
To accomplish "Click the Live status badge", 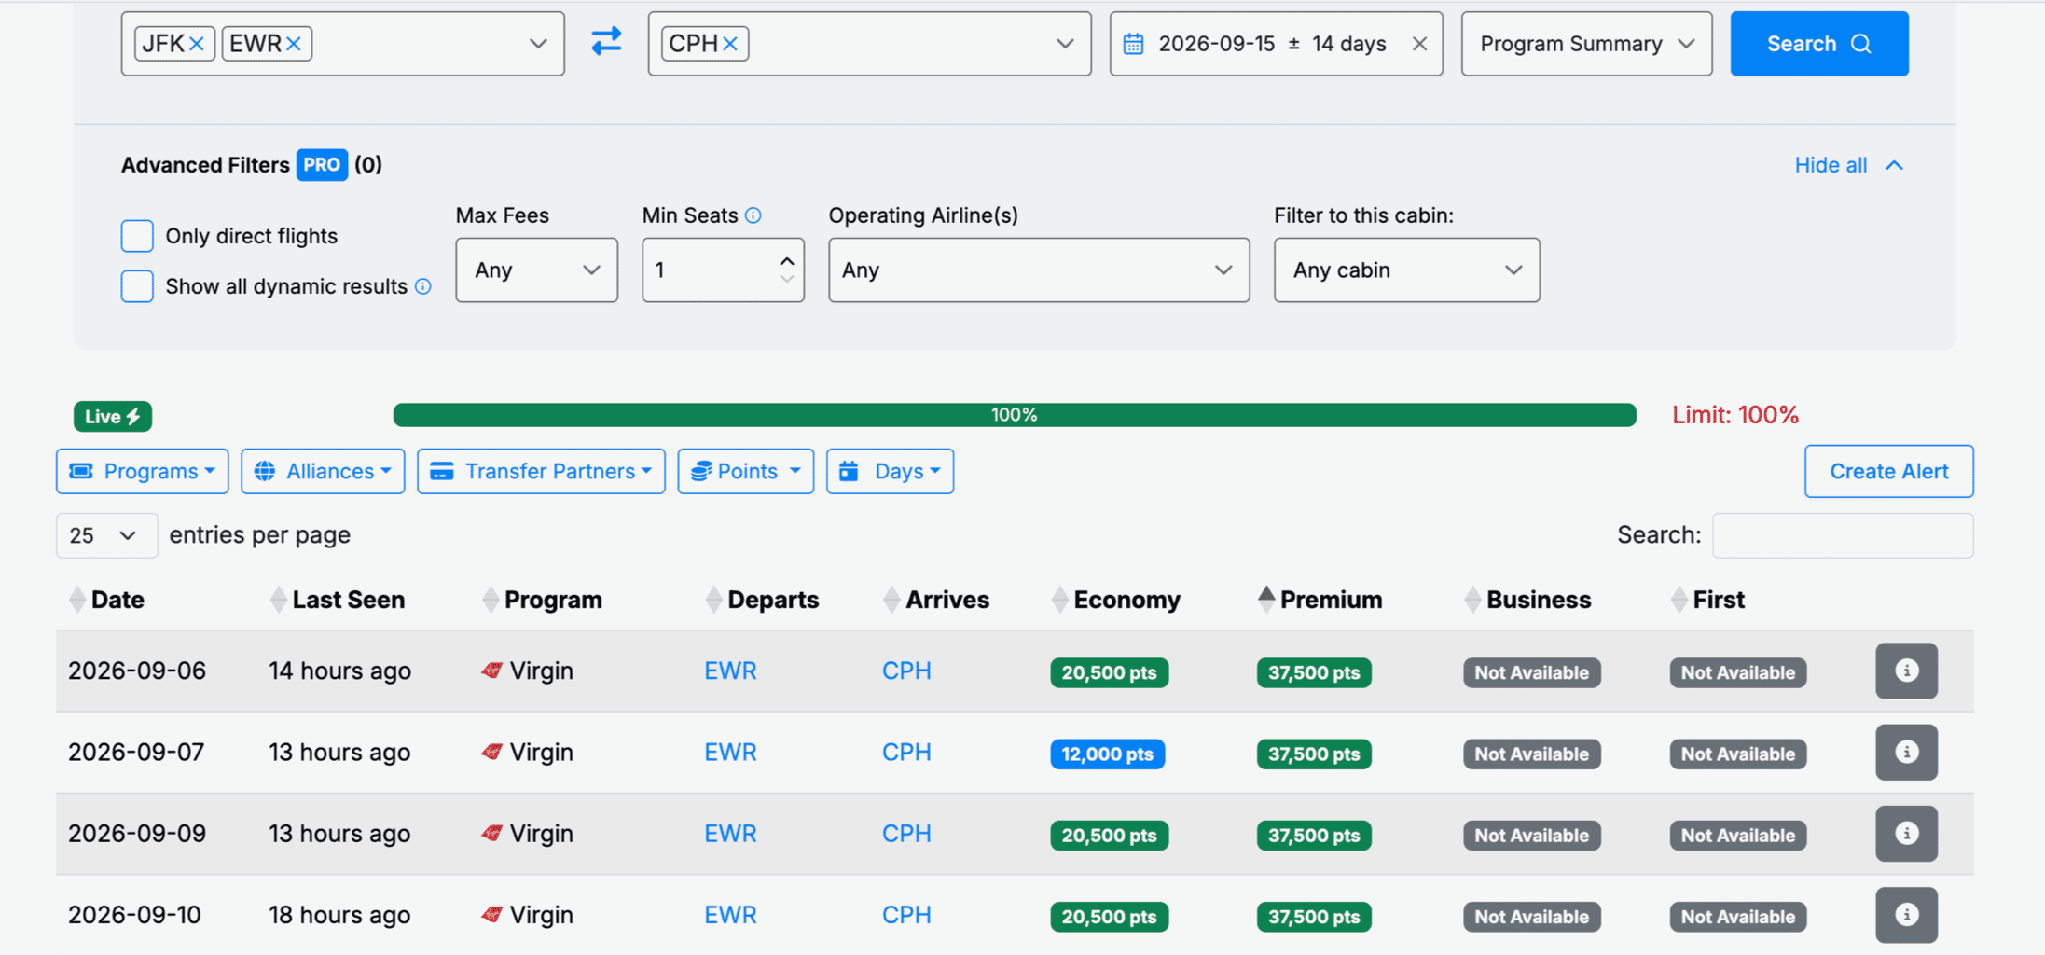I will tap(113, 416).
